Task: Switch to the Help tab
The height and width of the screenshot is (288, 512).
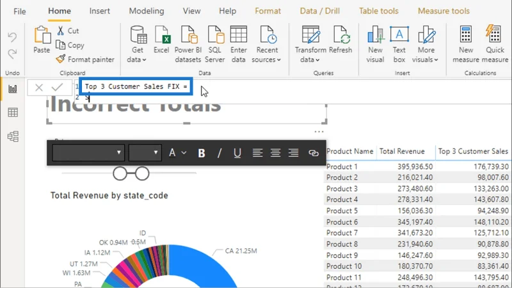Action: (x=228, y=11)
